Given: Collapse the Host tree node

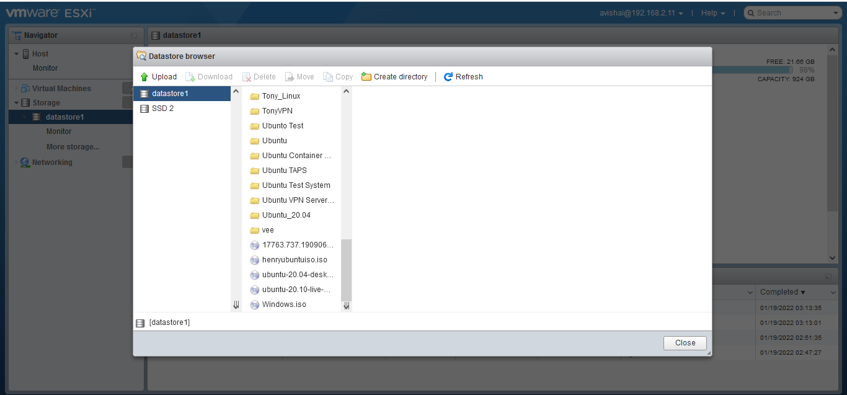Looking at the screenshot, I should pyautogui.click(x=17, y=54).
